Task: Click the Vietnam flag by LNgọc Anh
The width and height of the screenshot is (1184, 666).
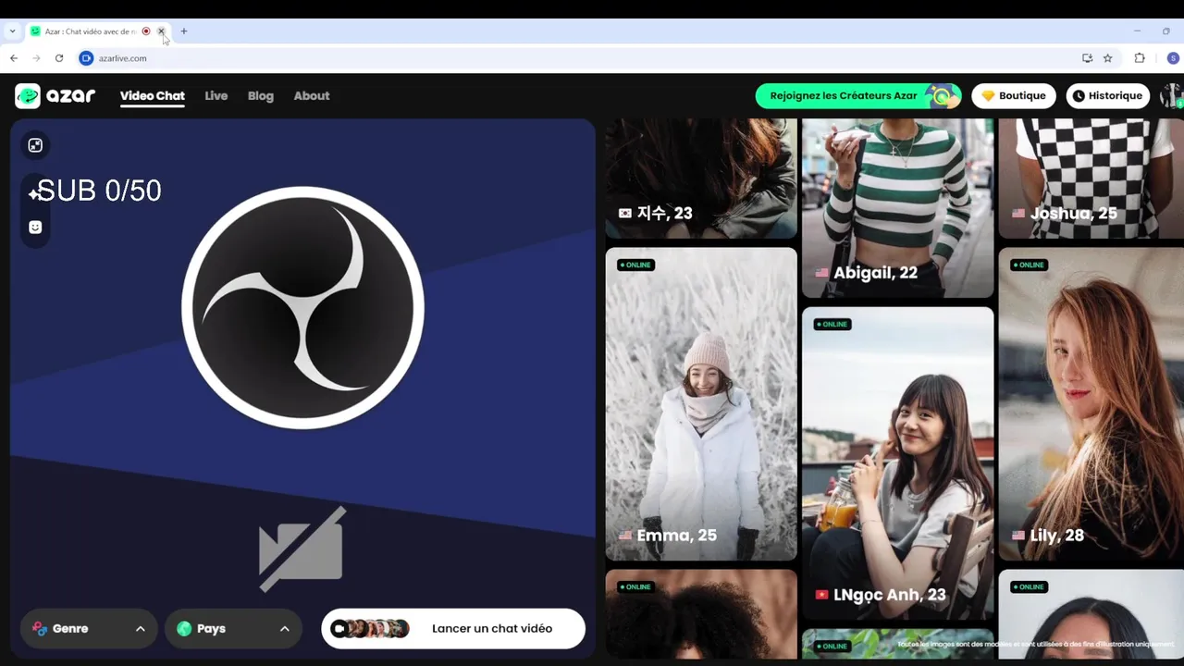Action: point(821,595)
